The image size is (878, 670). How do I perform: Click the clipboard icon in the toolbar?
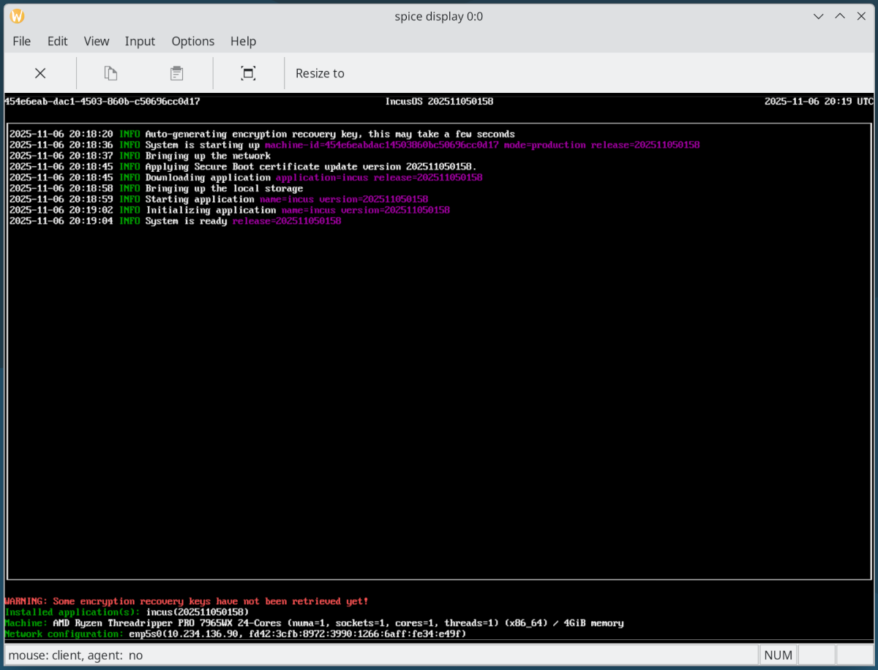coord(176,73)
